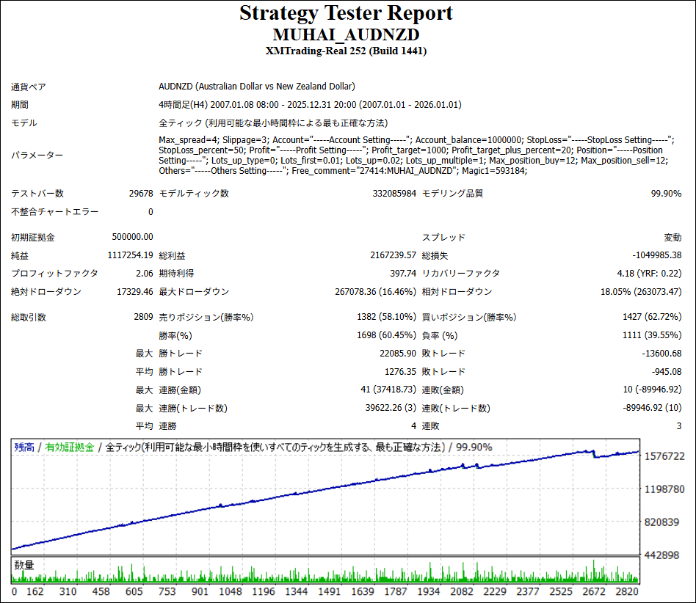Click the 残高 legend label in the chart
Screen dimensions: 696x603
pos(23,447)
